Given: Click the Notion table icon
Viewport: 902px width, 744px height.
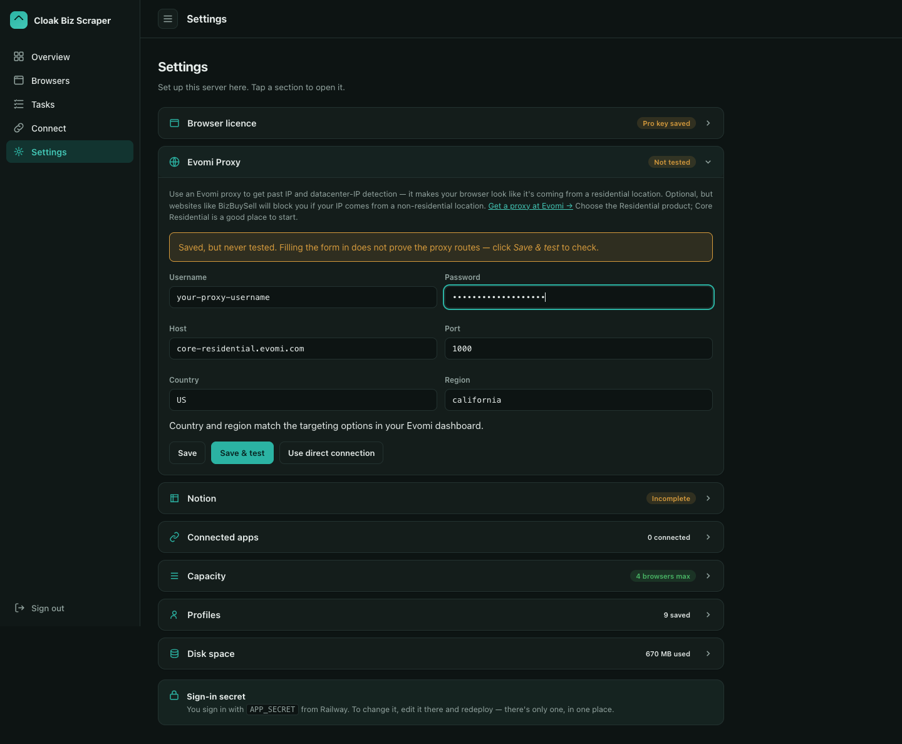Looking at the screenshot, I should click(x=175, y=498).
